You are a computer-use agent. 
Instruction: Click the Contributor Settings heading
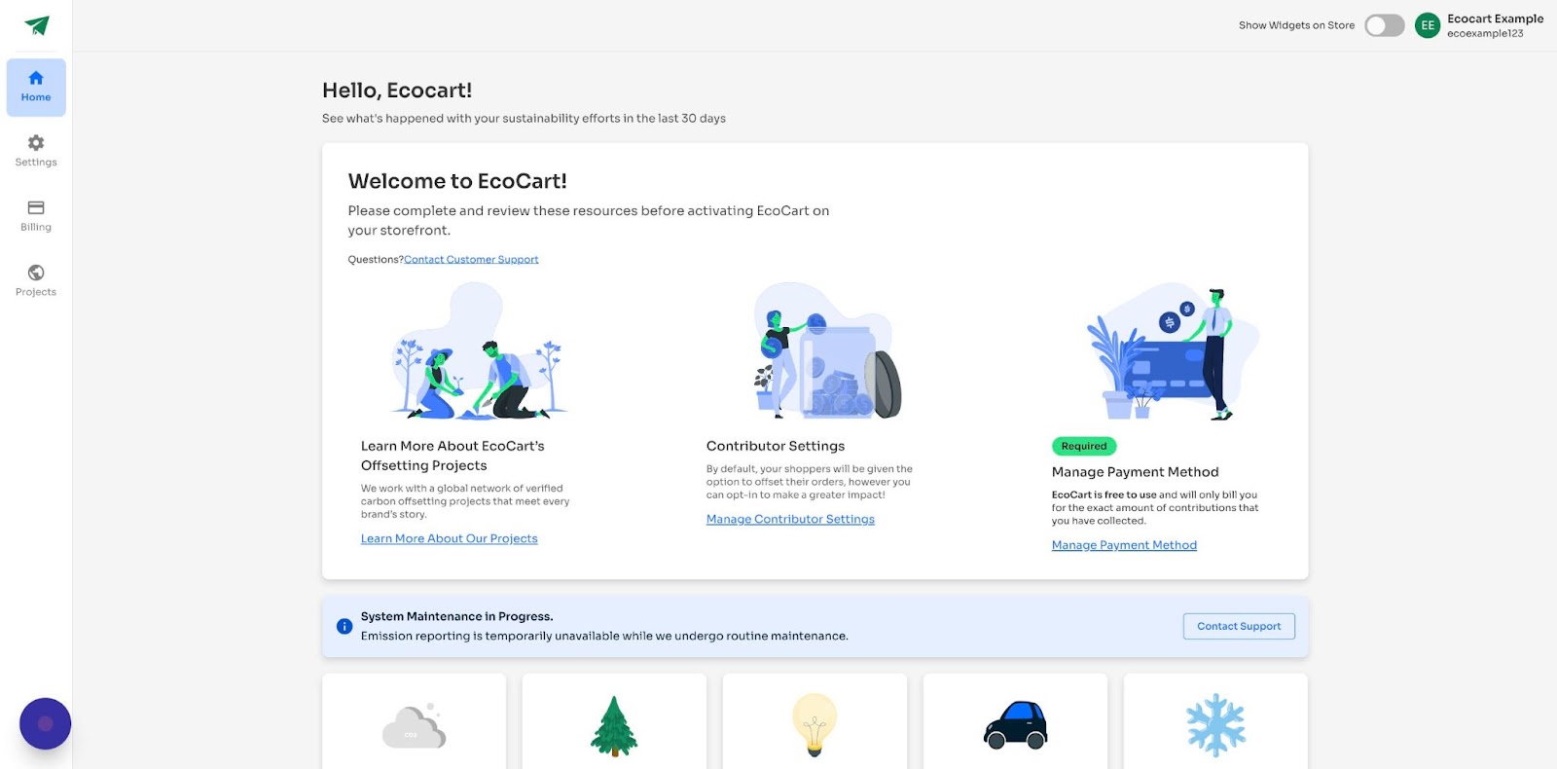tap(776, 446)
